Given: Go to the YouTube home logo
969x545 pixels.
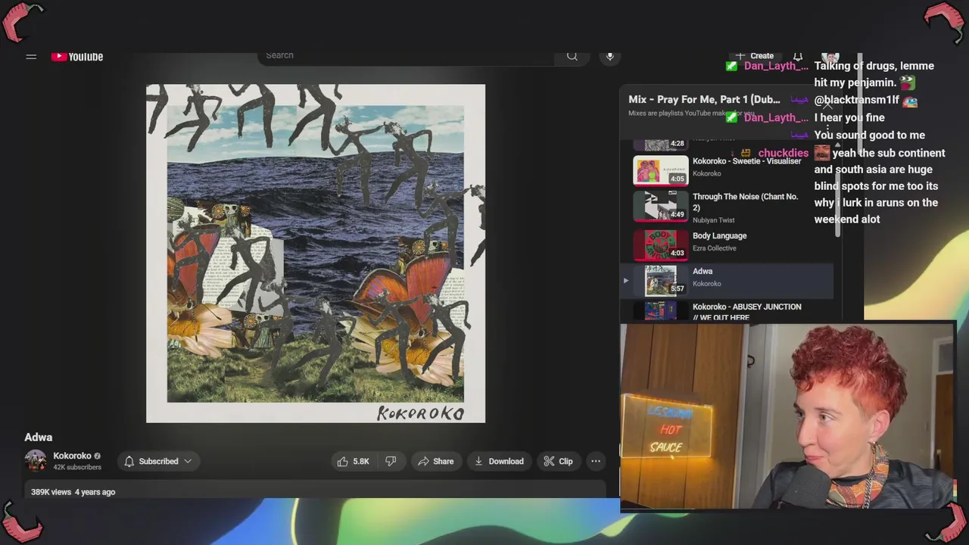Looking at the screenshot, I should pos(77,57).
